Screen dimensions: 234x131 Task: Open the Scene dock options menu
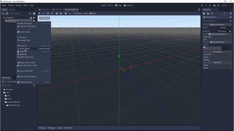35,9
